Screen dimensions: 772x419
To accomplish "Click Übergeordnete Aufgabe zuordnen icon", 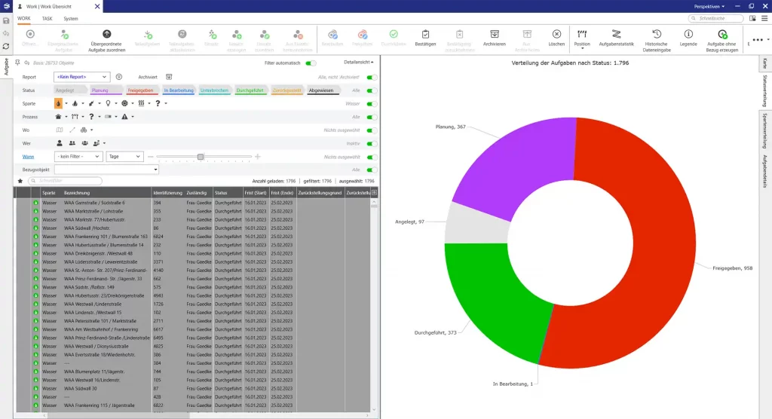I will 106,35.
